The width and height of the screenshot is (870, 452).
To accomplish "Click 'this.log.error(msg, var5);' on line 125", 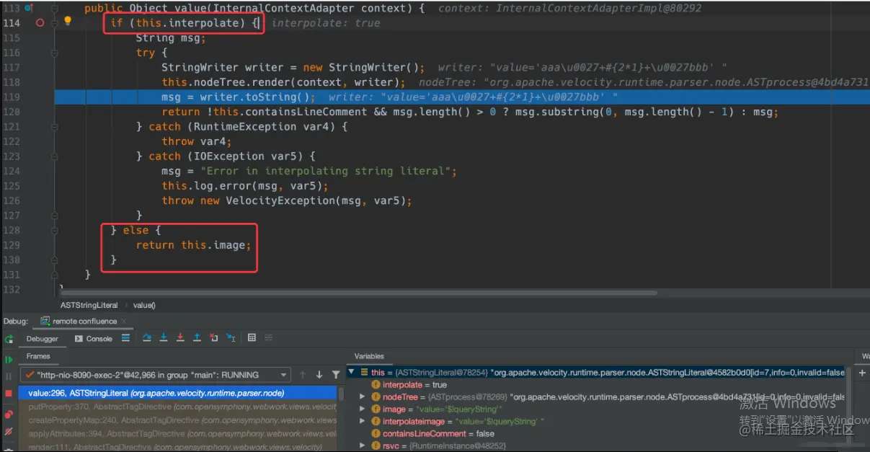I will click(245, 186).
